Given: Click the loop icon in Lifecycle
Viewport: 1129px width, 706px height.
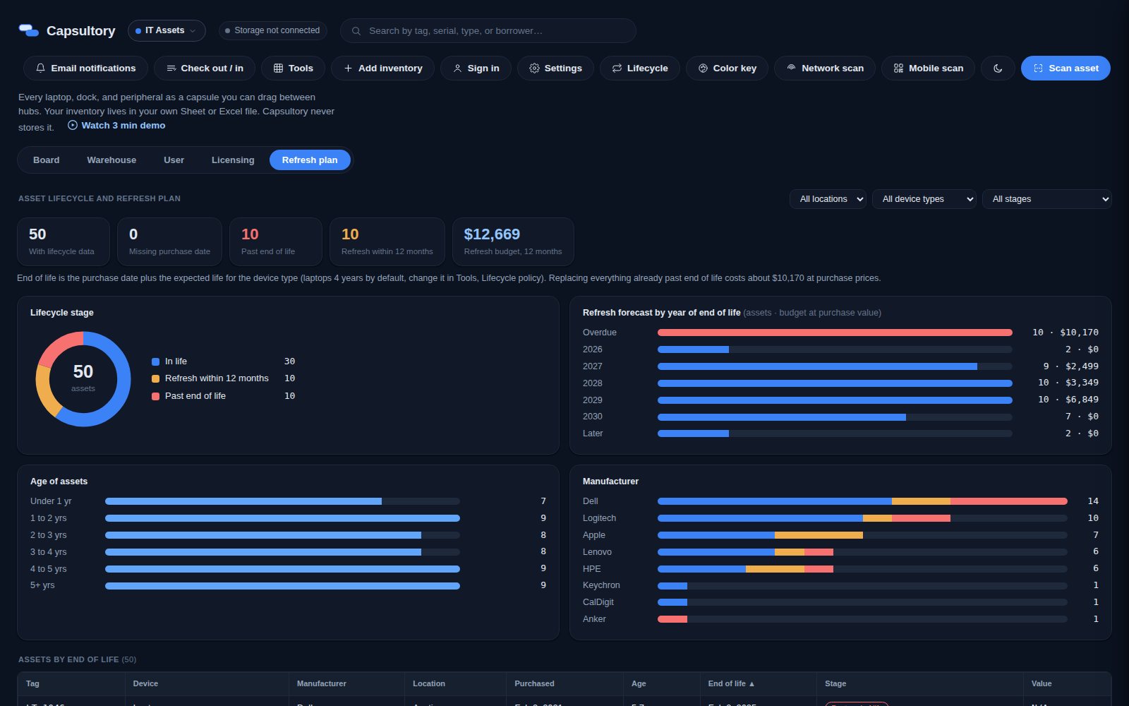Looking at the screenshot, I should click(617, 68).
